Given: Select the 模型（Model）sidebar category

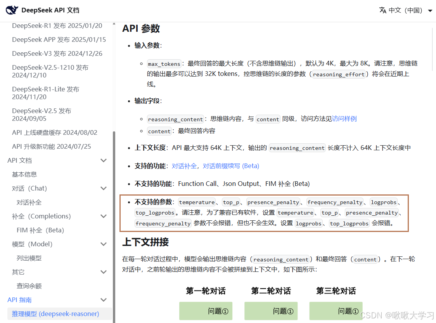Looking at the screenshot, I should (32, 244).
